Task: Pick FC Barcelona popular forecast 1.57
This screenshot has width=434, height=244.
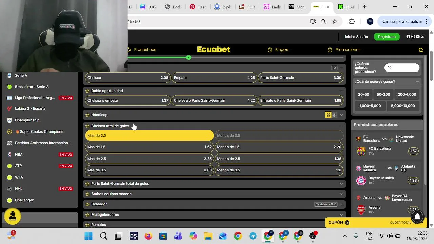Action: [x=413, y=151]
